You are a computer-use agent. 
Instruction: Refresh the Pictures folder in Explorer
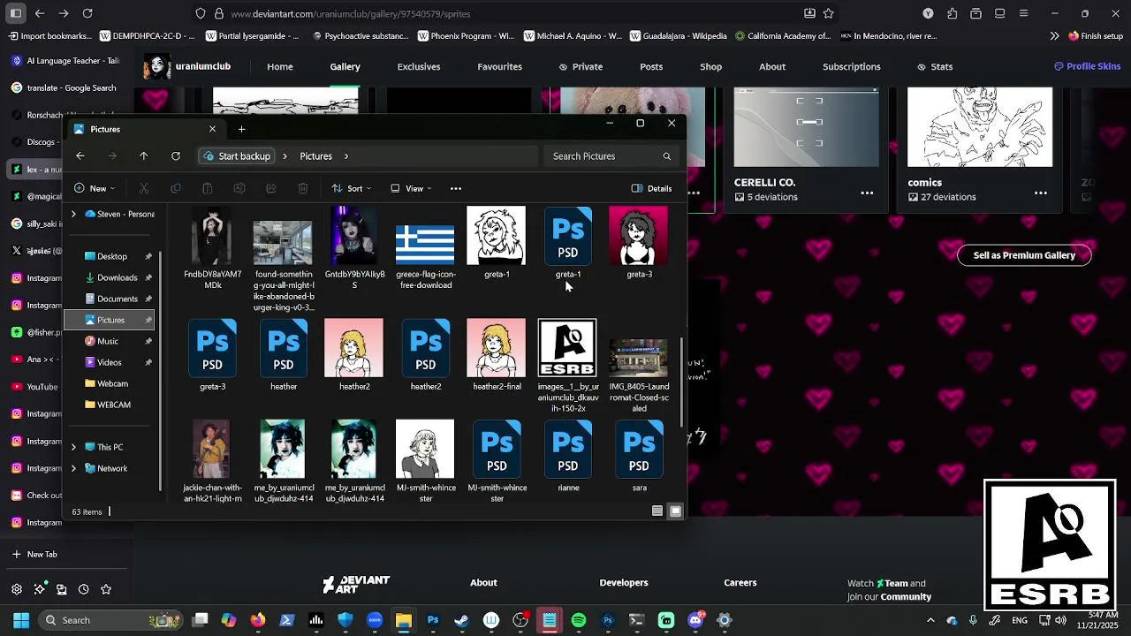(176, 156)
